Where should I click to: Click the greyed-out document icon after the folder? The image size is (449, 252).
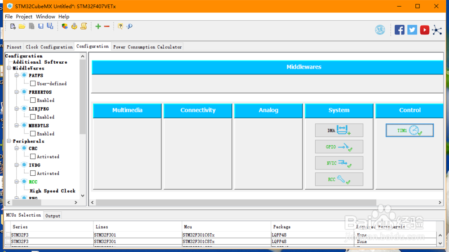click(x=31, y=26)
